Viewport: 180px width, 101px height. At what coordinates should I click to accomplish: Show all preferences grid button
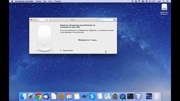click(47, 20)
